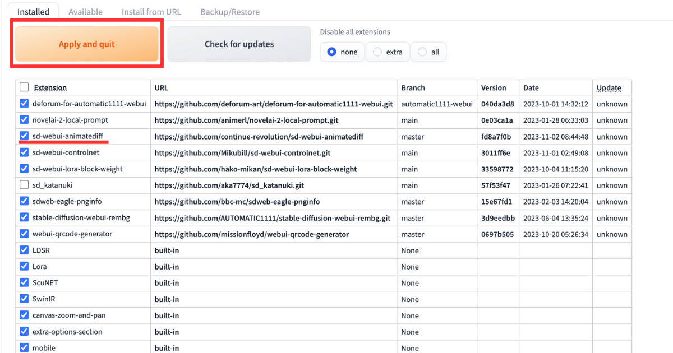Select the 'none' disable extensions option
Viewport: 673px width, 353px height.
[342, 52]
